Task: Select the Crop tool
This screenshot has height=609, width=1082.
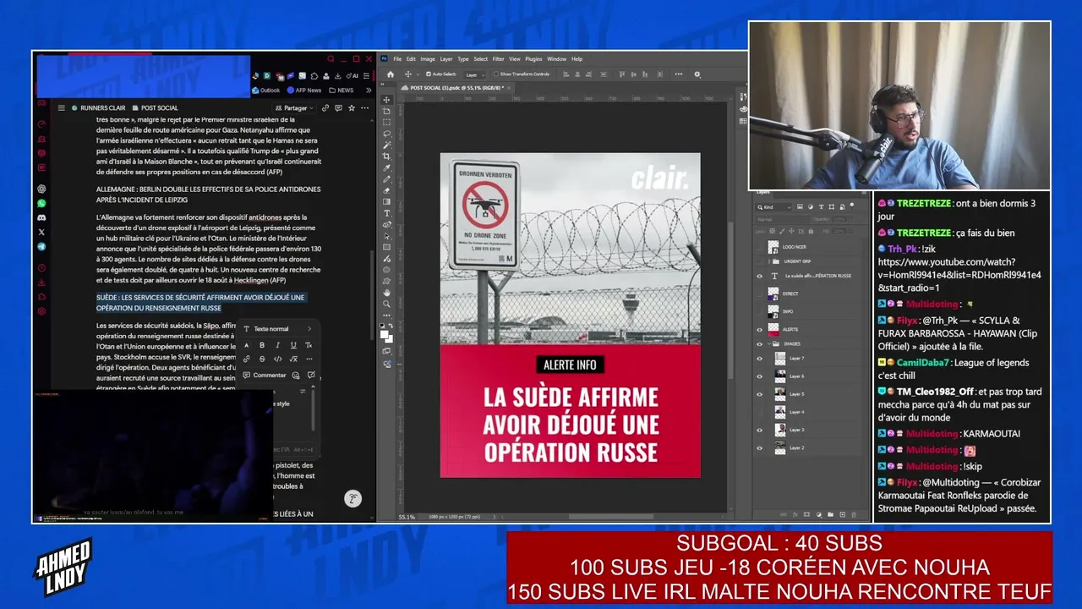Action: [387, 156]
